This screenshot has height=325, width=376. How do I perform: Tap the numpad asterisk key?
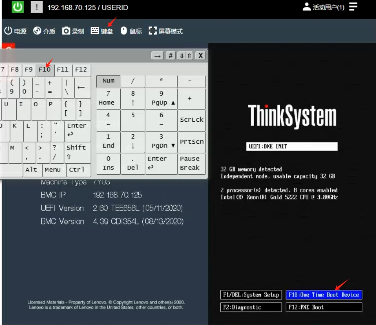click(161, 81)
